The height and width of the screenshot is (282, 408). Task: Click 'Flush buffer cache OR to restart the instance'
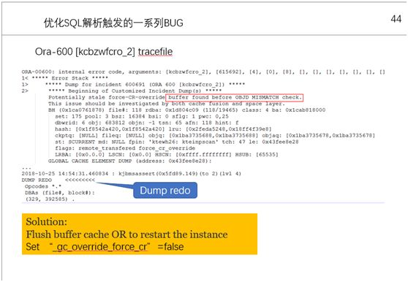[x=126, y=235]
